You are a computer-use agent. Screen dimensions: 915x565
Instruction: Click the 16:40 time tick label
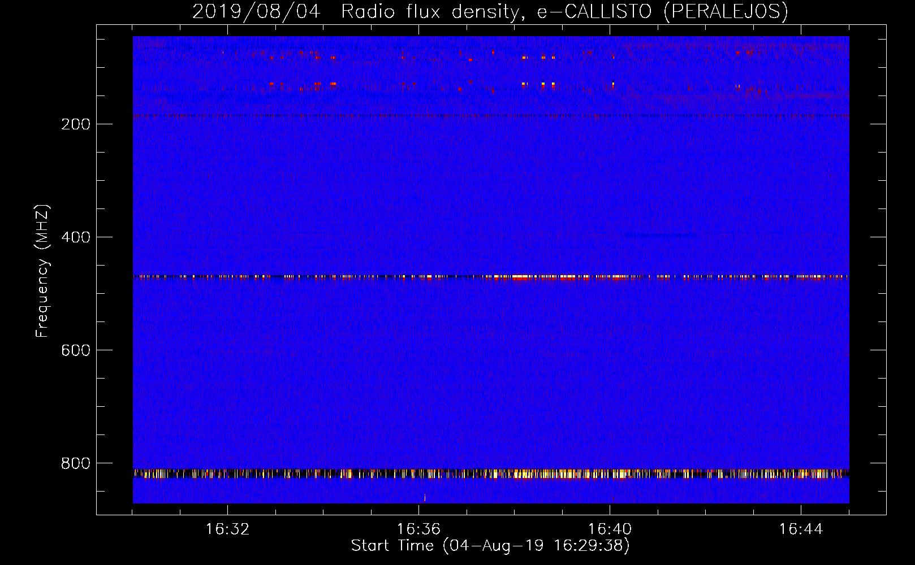point(610,529)
